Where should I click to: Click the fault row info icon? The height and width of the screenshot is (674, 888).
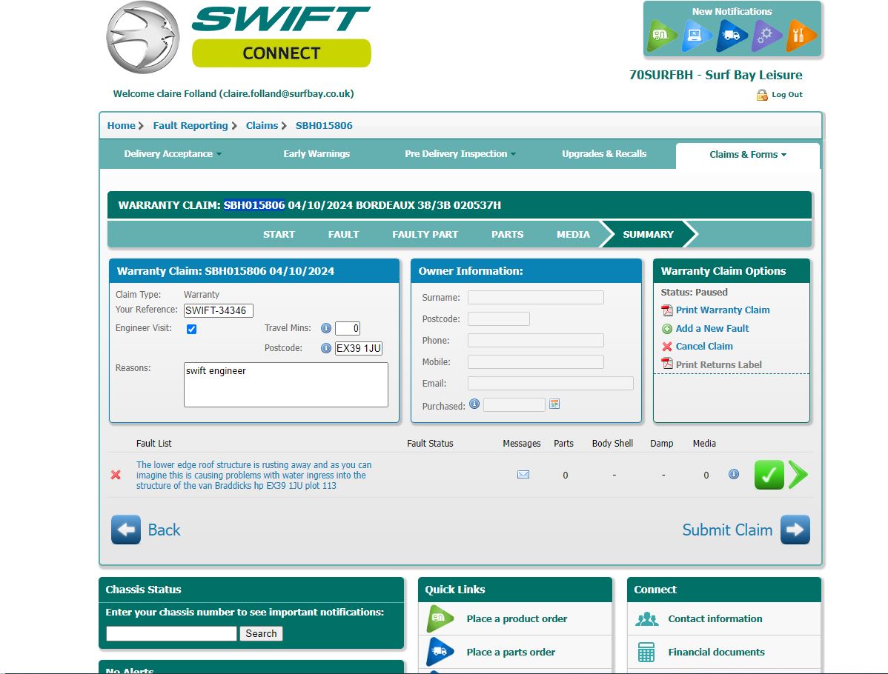click(733, 474)
